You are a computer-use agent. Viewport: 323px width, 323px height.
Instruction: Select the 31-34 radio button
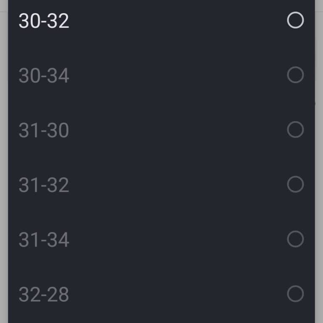click(x=295, y=239)
